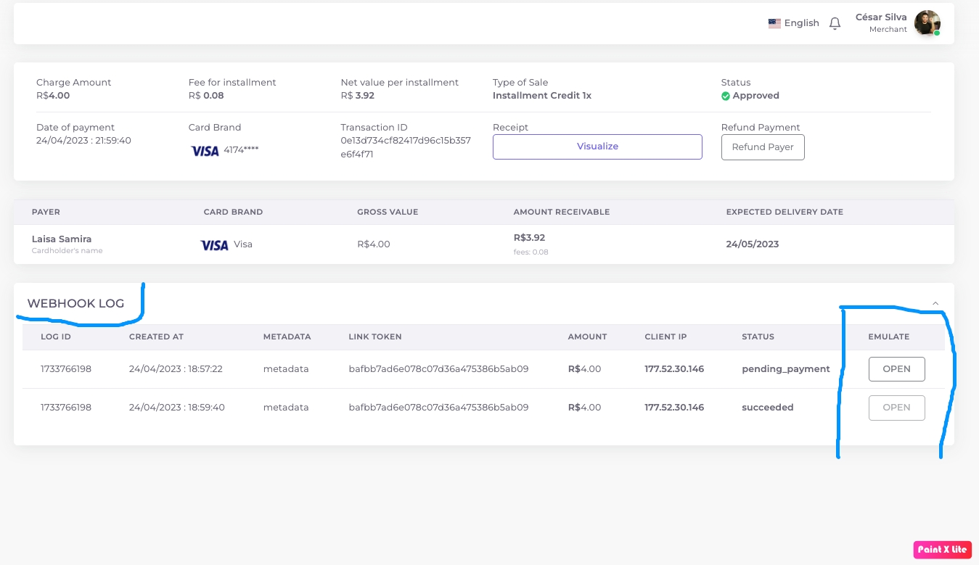Screen dimensions: 979x565
Task: Click Visa logo beside card number 4174
Action: (205, 151)
